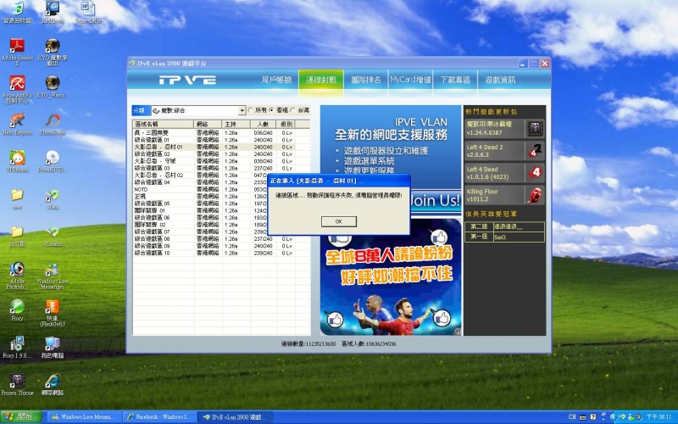Image resolution: width=678 pixels, height=424 pixels.
Task: Select the 所有 radio button
Action: pyautogui.click(x=250, y=110)
